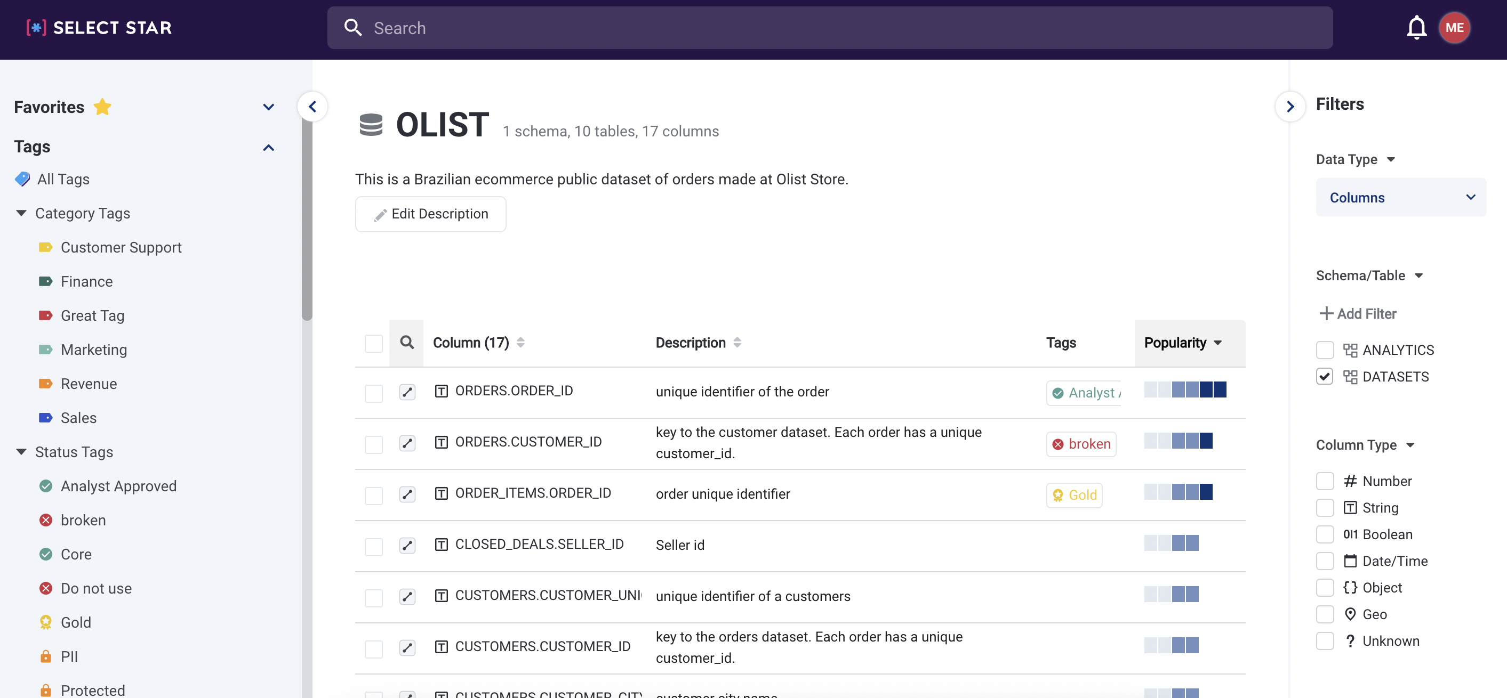Check the String column type filter
The image size is (1507, 698).
[x=1325, y=507]
